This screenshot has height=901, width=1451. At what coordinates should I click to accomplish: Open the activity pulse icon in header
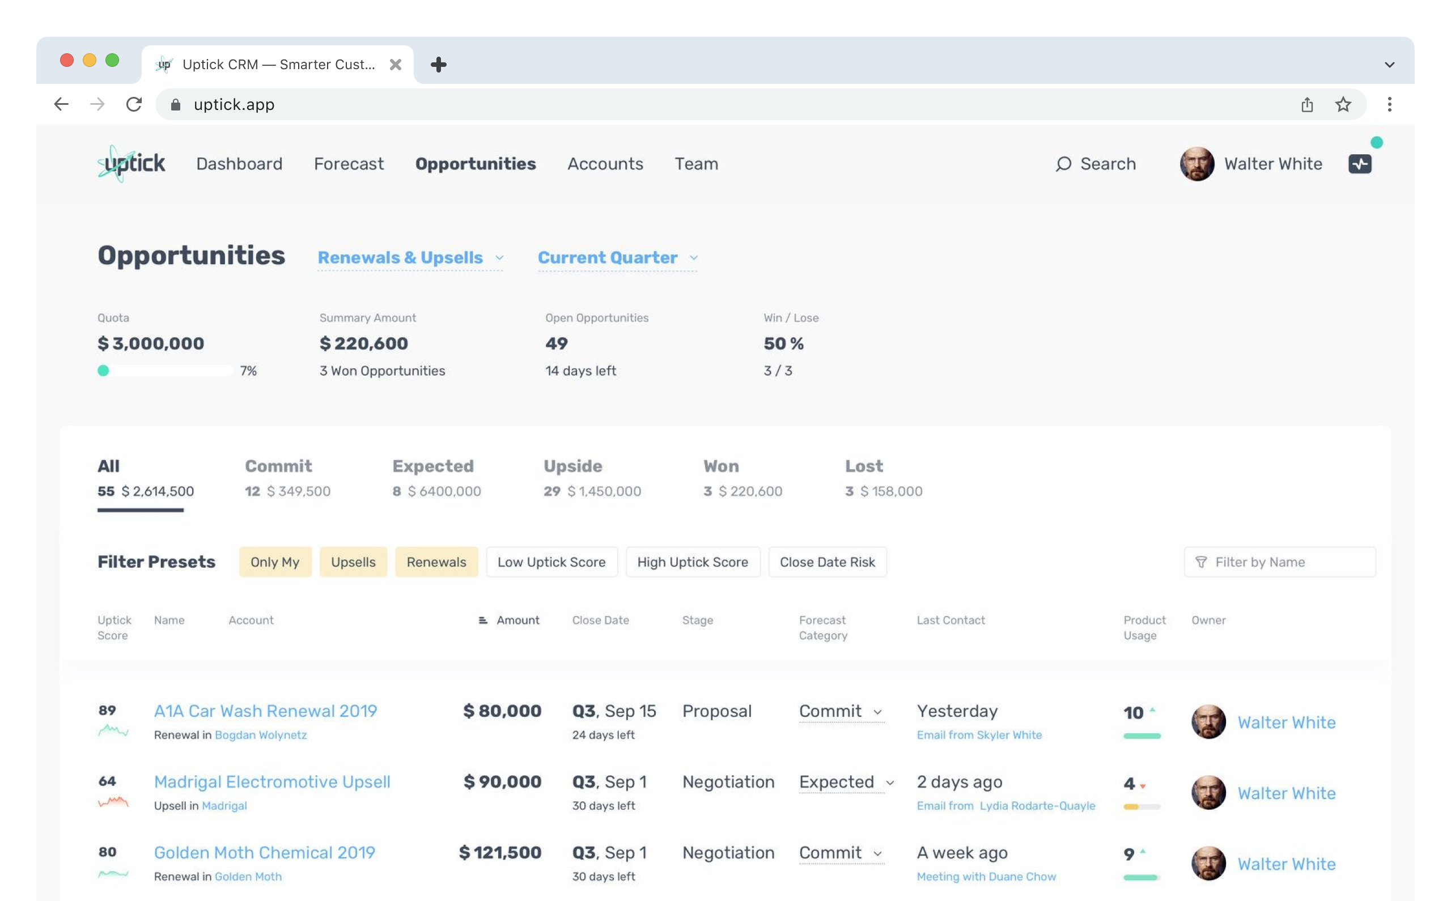pos(1359,164)
